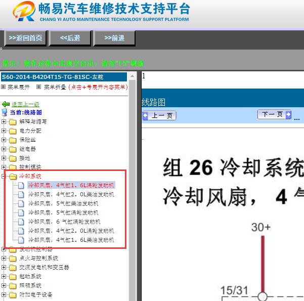
Task: Click the 继电器 folder icon
Action: pos(13,149)
